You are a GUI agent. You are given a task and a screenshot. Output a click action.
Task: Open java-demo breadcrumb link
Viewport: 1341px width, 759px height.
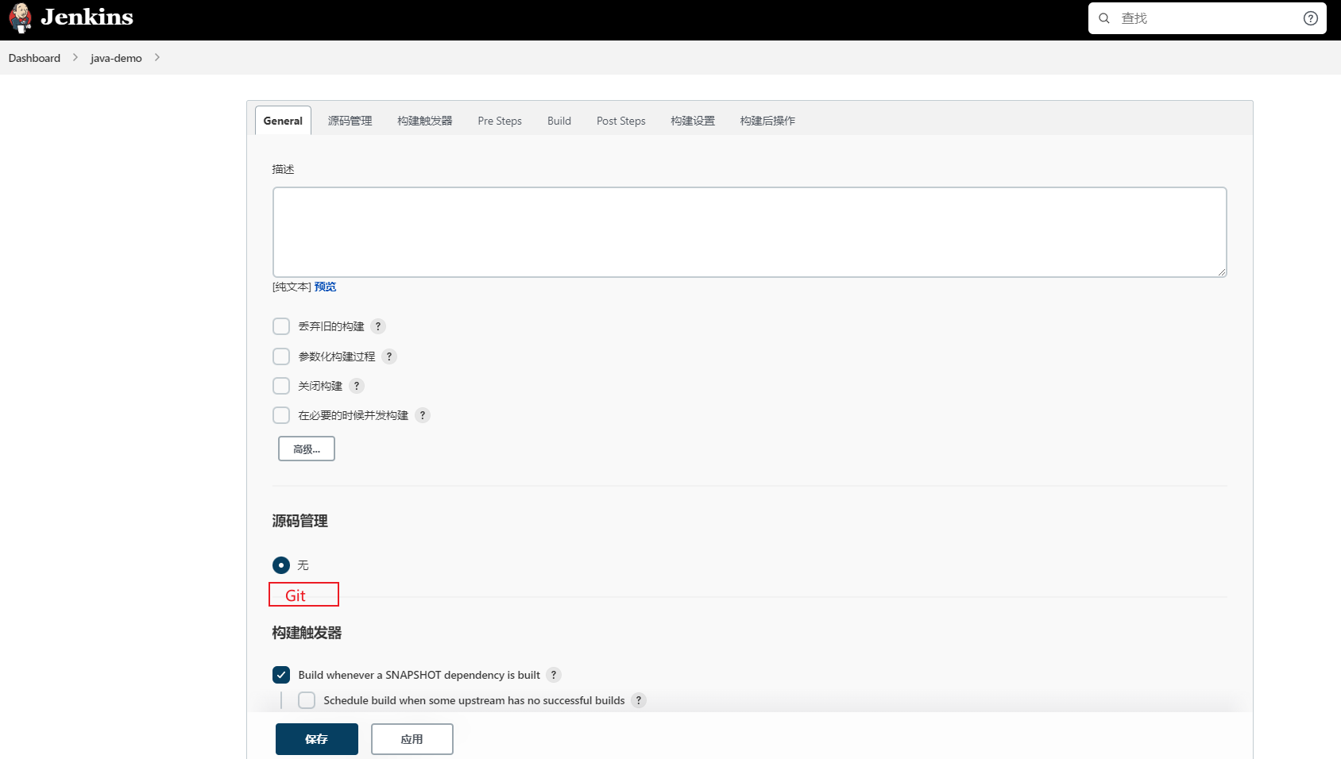116,58
